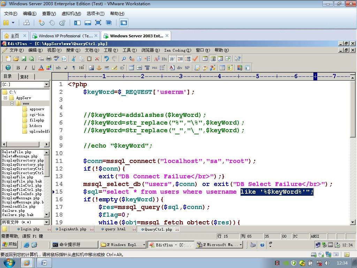
Task: Apply Bold HTML tag with B icon
Action: pos(18,68)
